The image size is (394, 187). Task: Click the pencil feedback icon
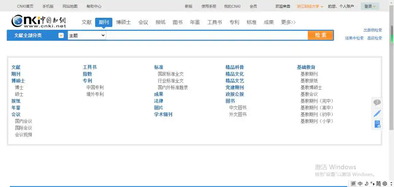point(377,113)
